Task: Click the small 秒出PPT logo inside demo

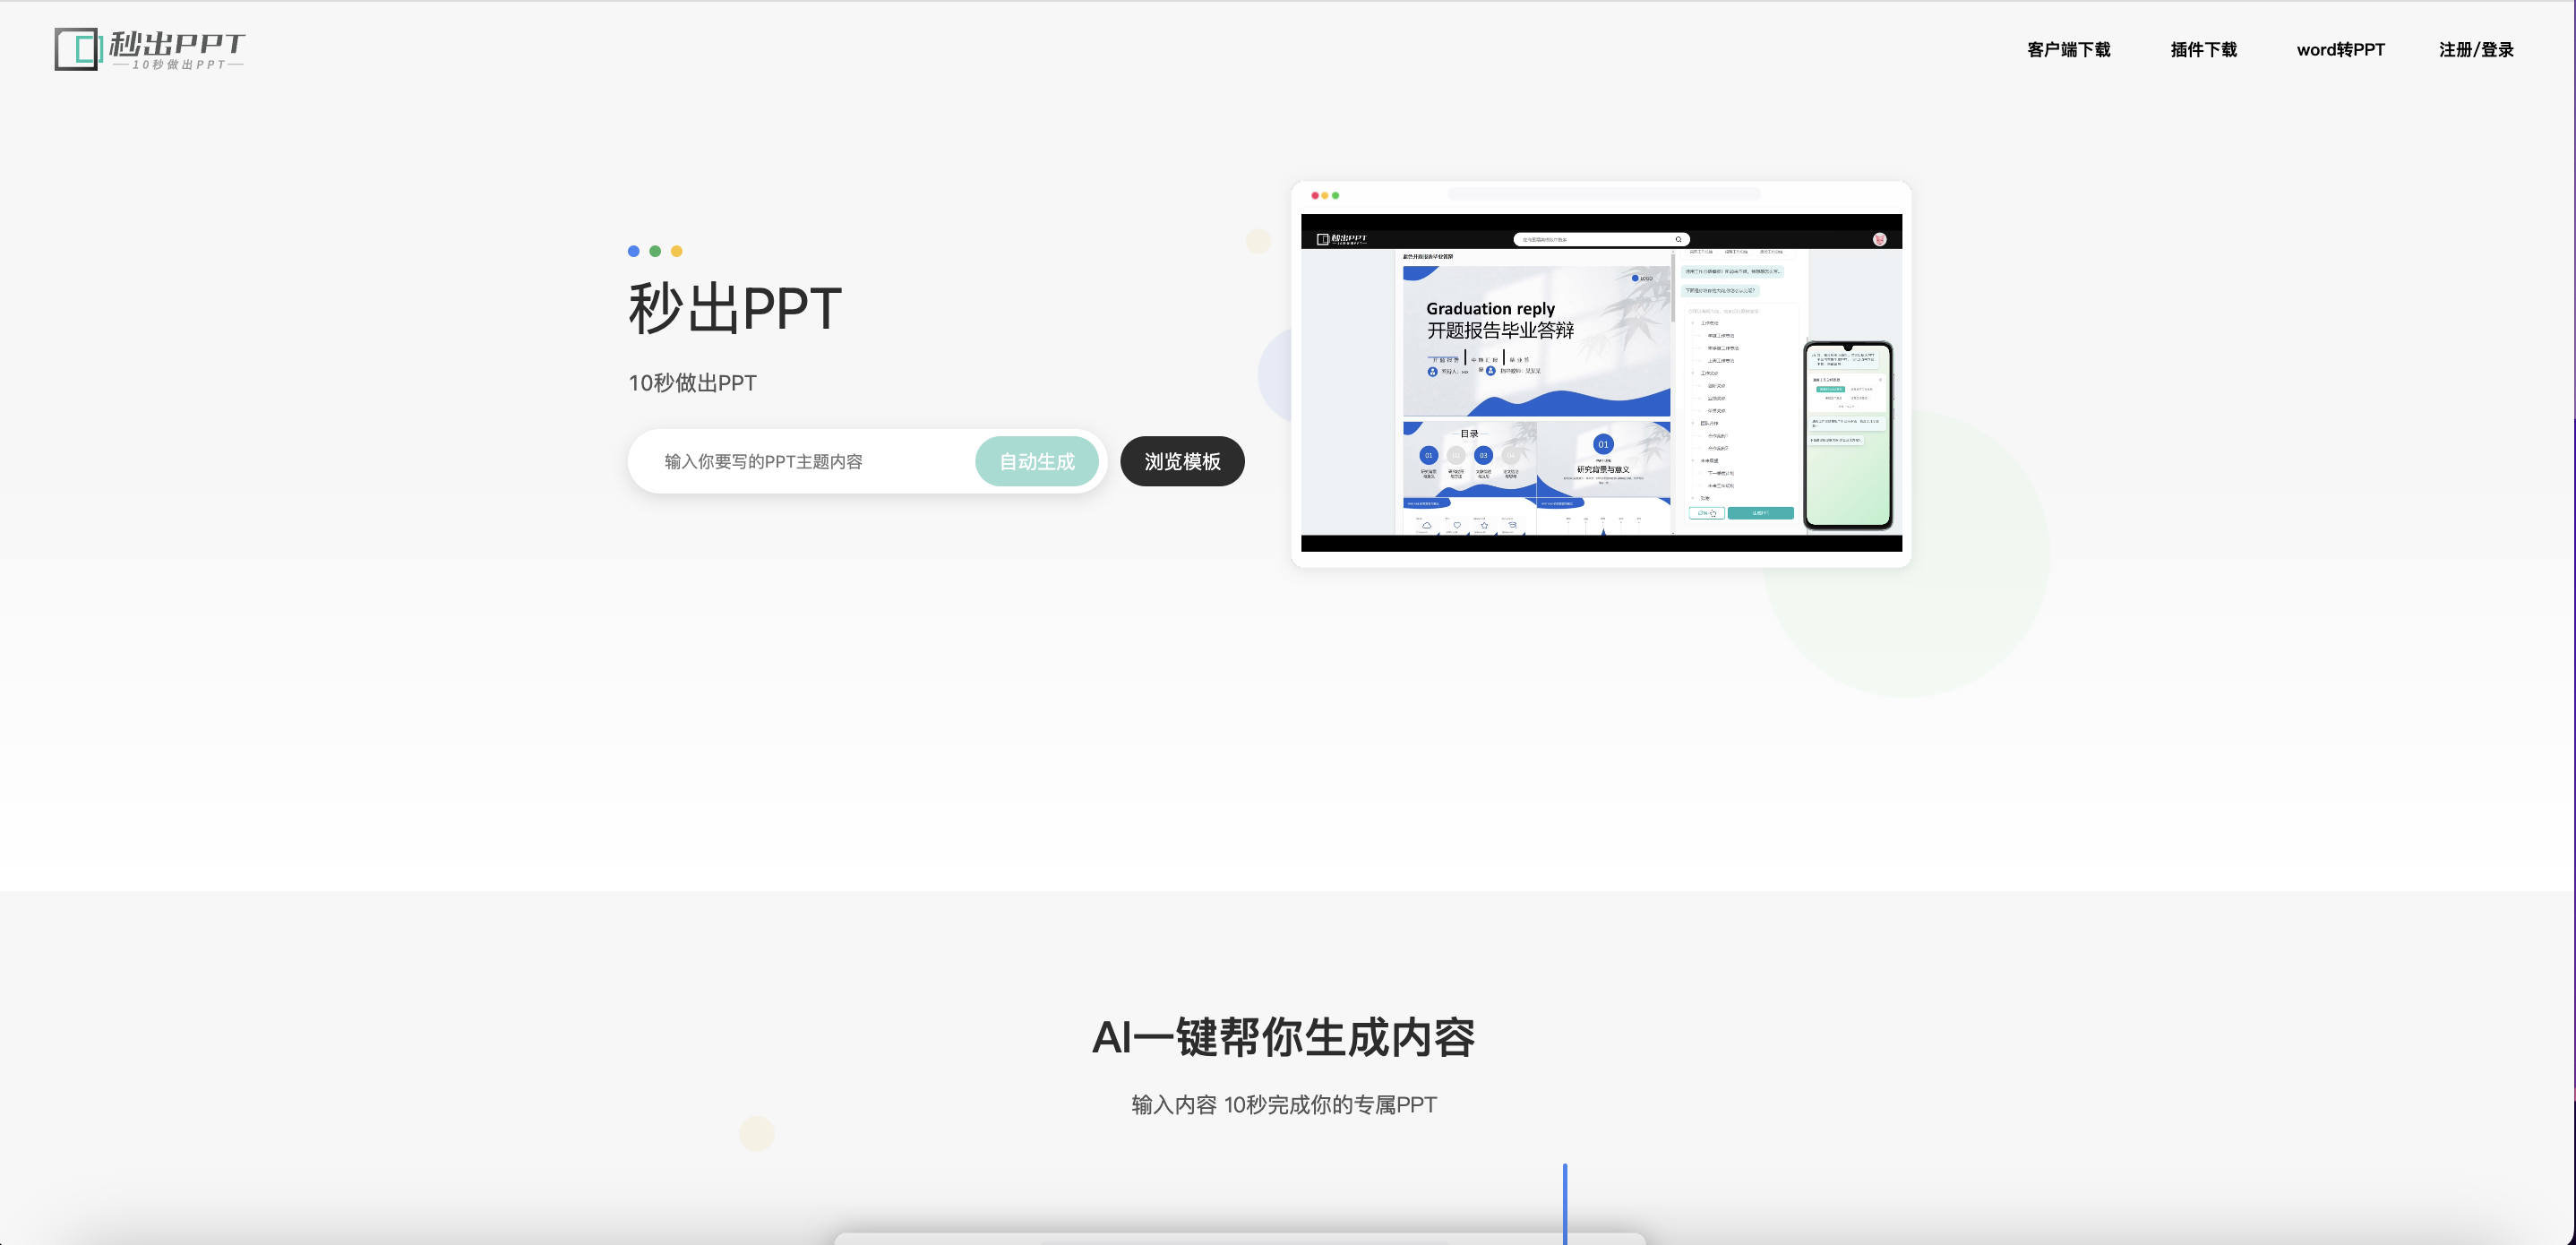Action: pos(1342,239)
